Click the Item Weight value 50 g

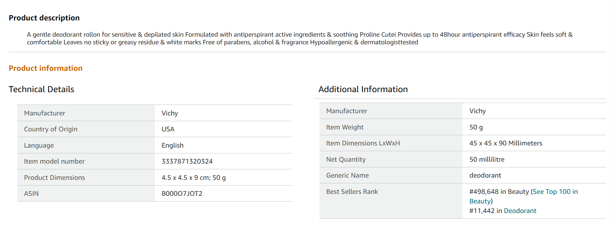pyautogui.click(x=476, y=127)
